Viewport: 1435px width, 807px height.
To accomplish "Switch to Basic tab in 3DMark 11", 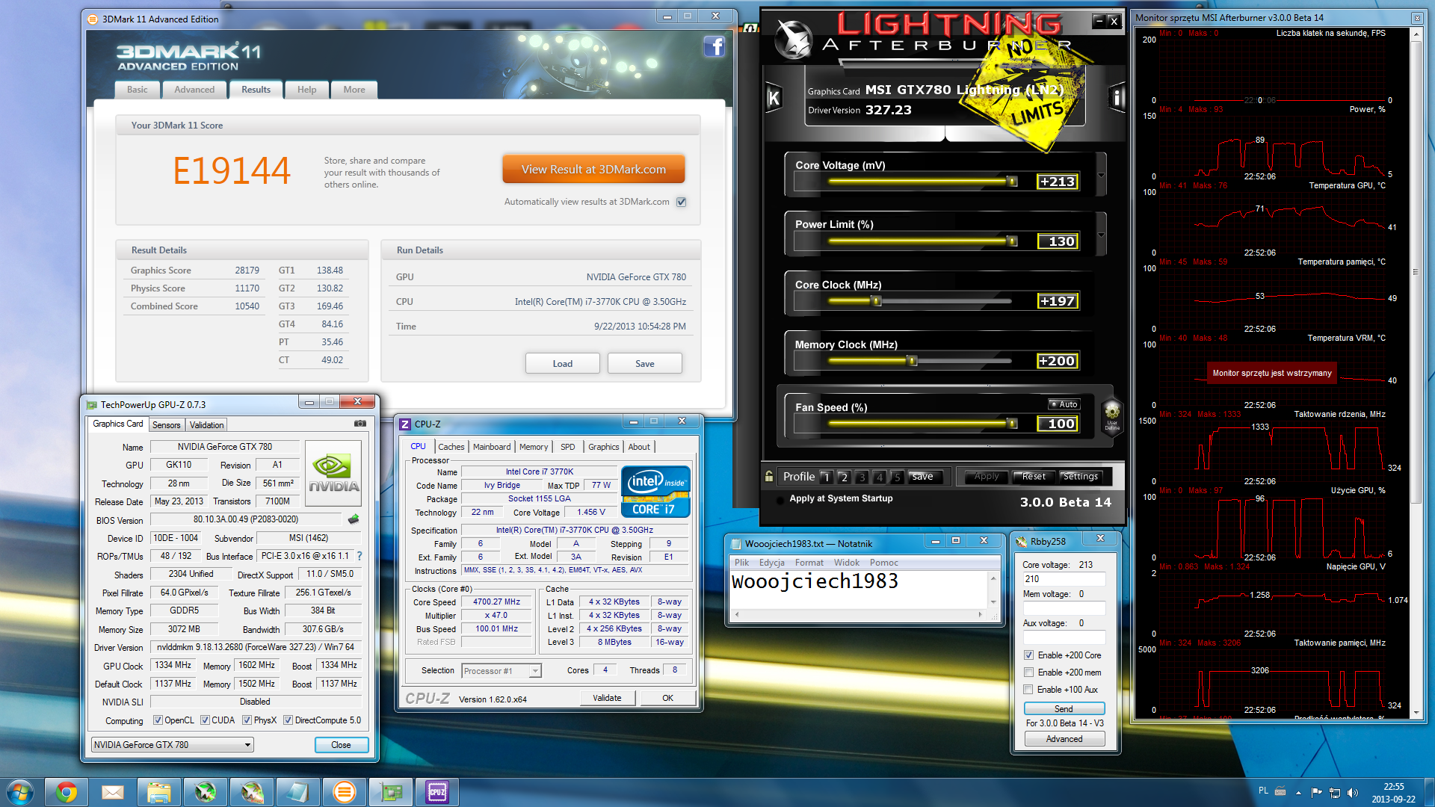I will 137,90.
